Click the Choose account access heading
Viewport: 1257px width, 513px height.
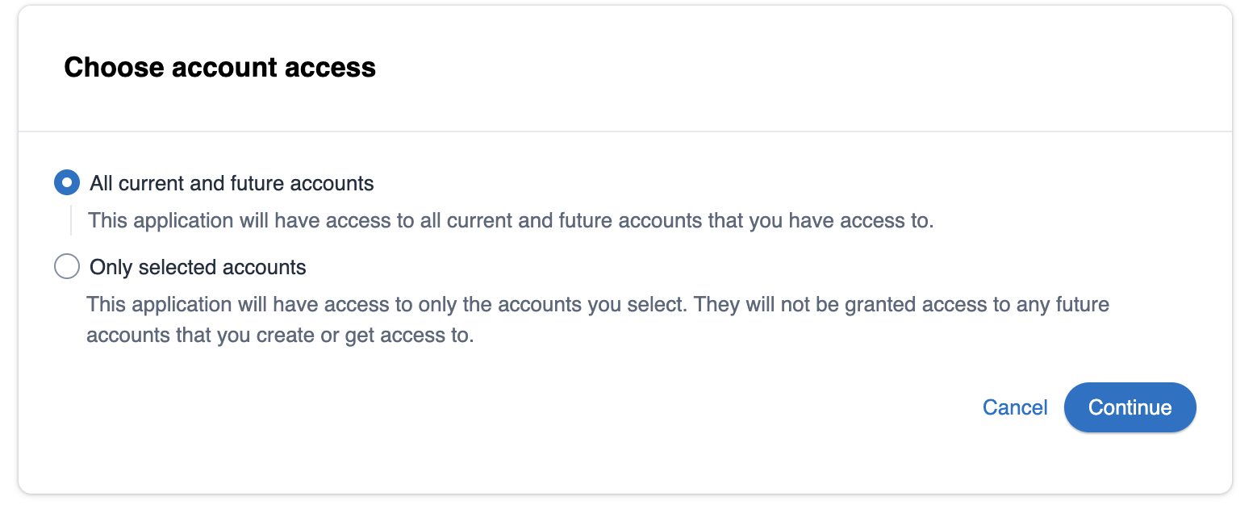219,68
